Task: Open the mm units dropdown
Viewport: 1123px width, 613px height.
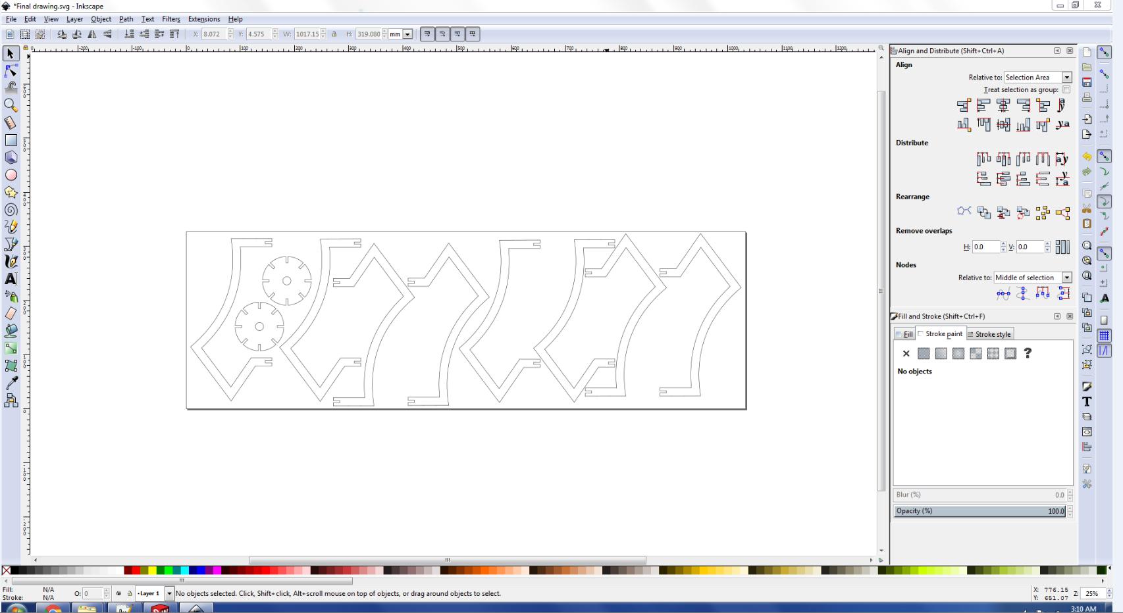Action: pyautogui.click(x=400, y=34)
